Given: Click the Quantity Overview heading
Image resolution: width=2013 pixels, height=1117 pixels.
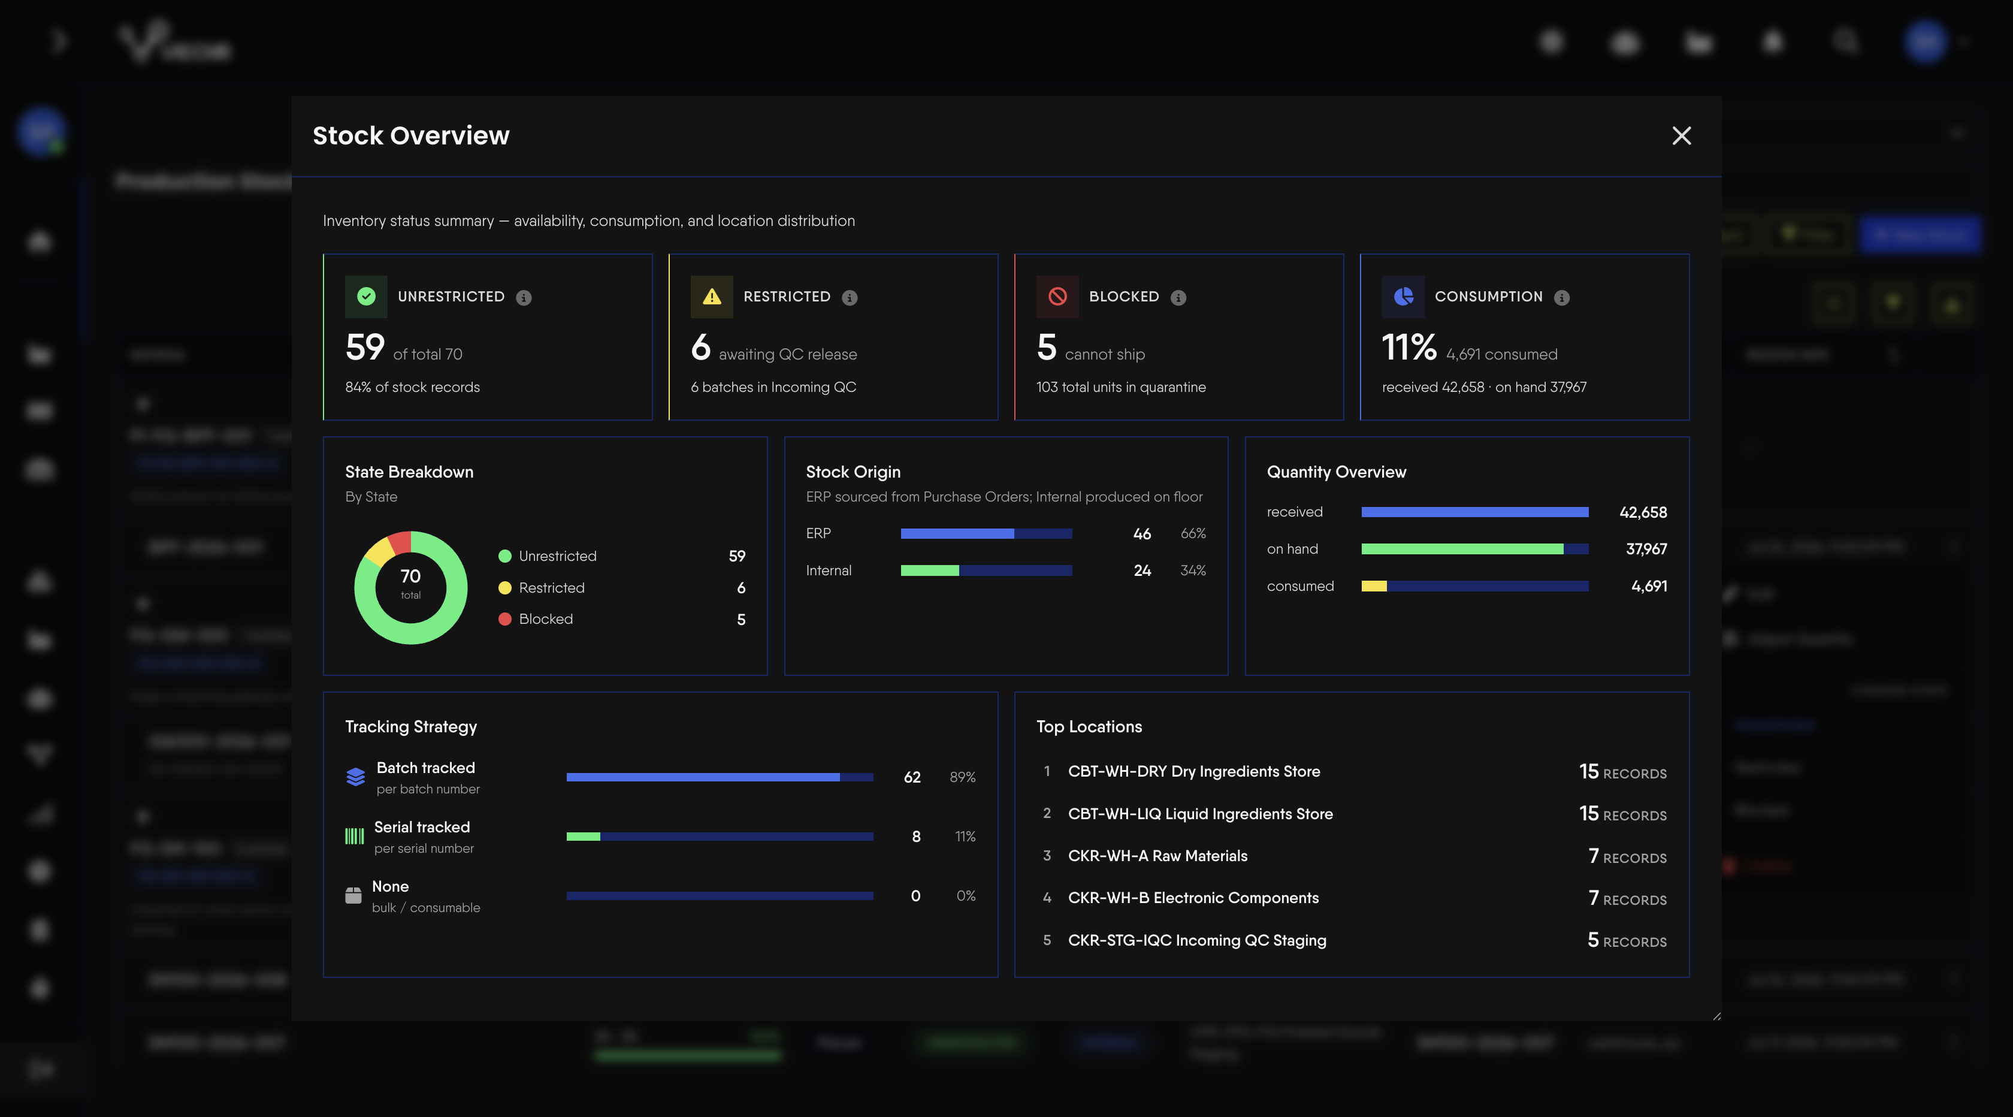Looking at the screenshot, I should pos(1336,472).
